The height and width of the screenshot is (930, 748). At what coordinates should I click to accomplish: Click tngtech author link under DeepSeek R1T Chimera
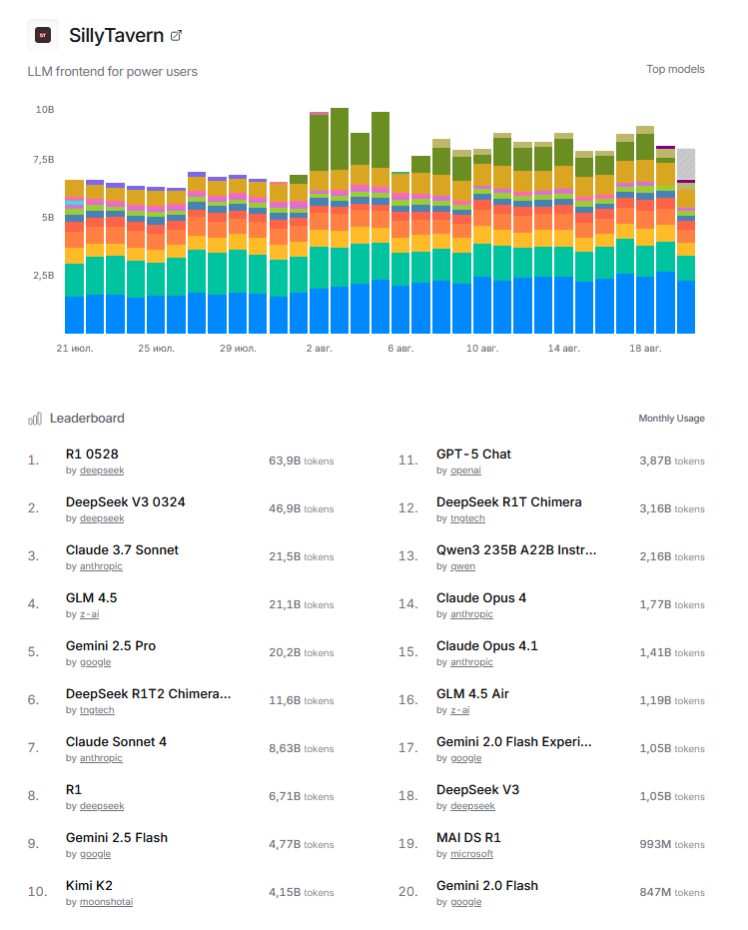[x=468, y=518]
